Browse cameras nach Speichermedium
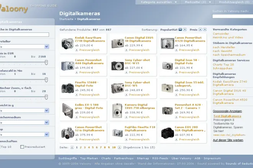The height and width of the screenshot is (168, 253). point(229,55)
